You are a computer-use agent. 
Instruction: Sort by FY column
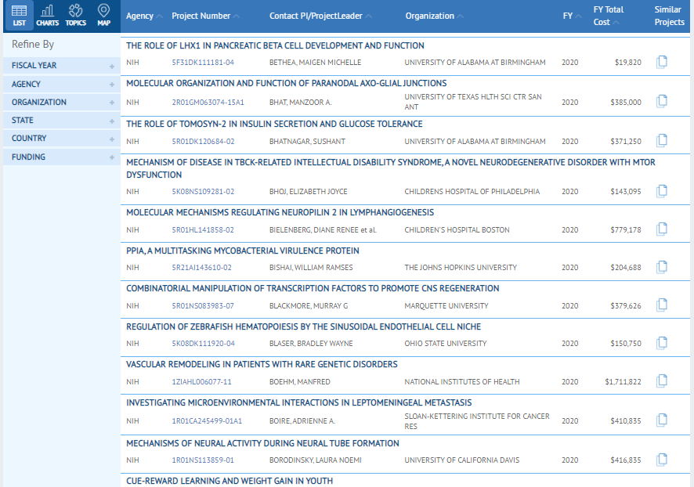click(572, 16)
